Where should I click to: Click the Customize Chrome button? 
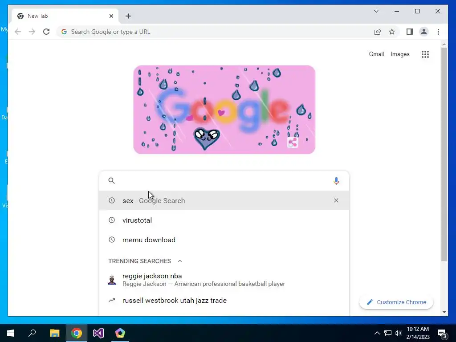tap(396, 302)
